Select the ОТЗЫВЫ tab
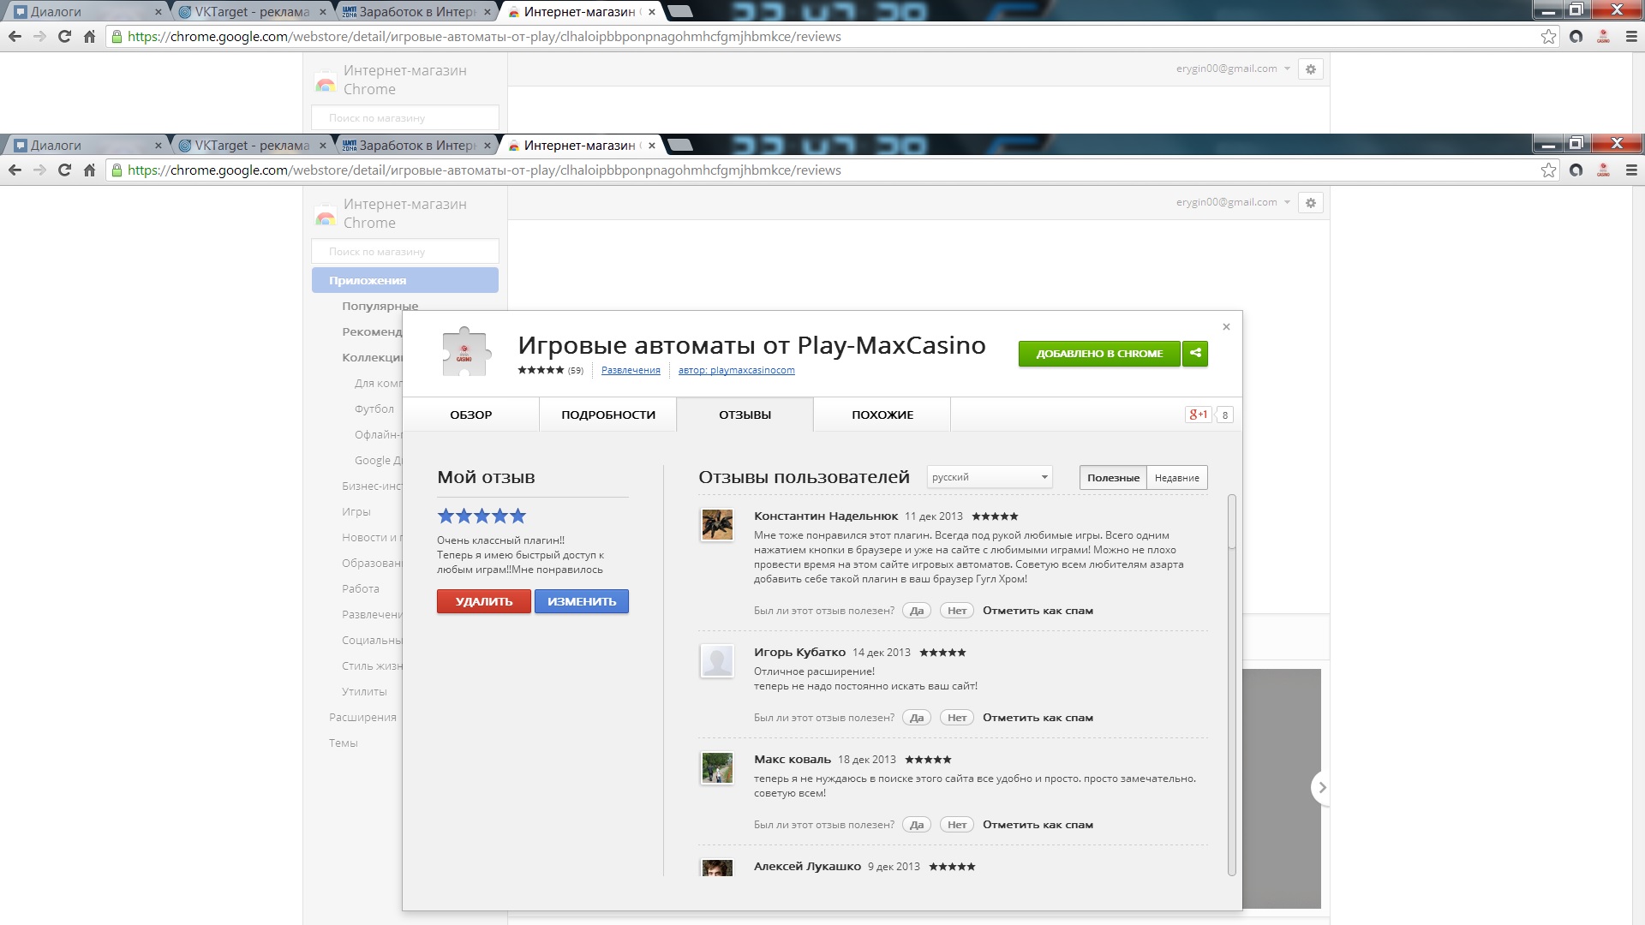Screen dimensions: 1645x925 pyautogui.click(x=745, y=415)
